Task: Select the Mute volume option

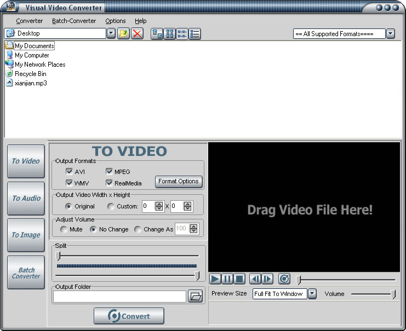Action: 64,230
